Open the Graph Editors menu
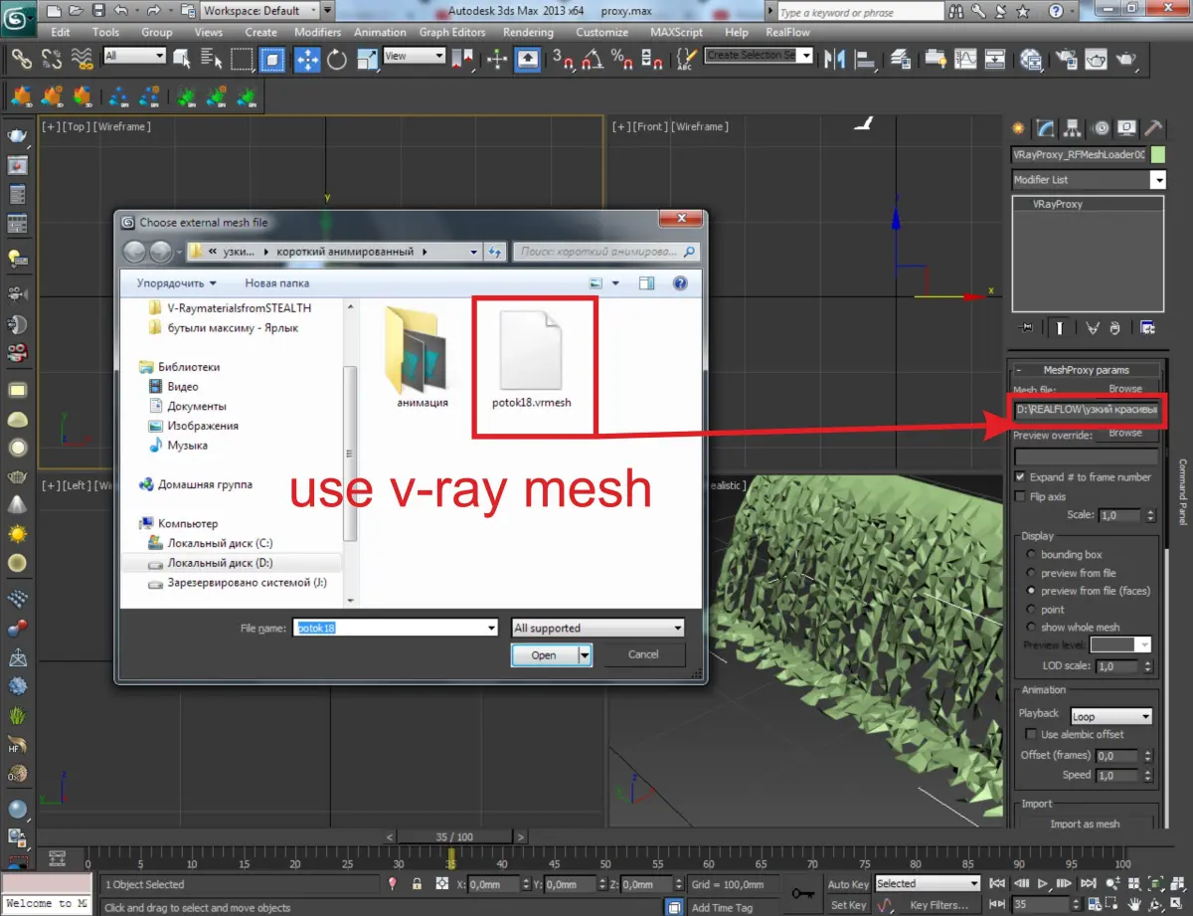 (452, 32)
